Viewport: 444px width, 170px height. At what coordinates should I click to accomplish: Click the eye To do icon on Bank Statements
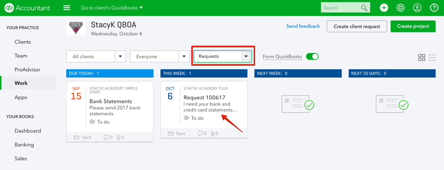92,122
